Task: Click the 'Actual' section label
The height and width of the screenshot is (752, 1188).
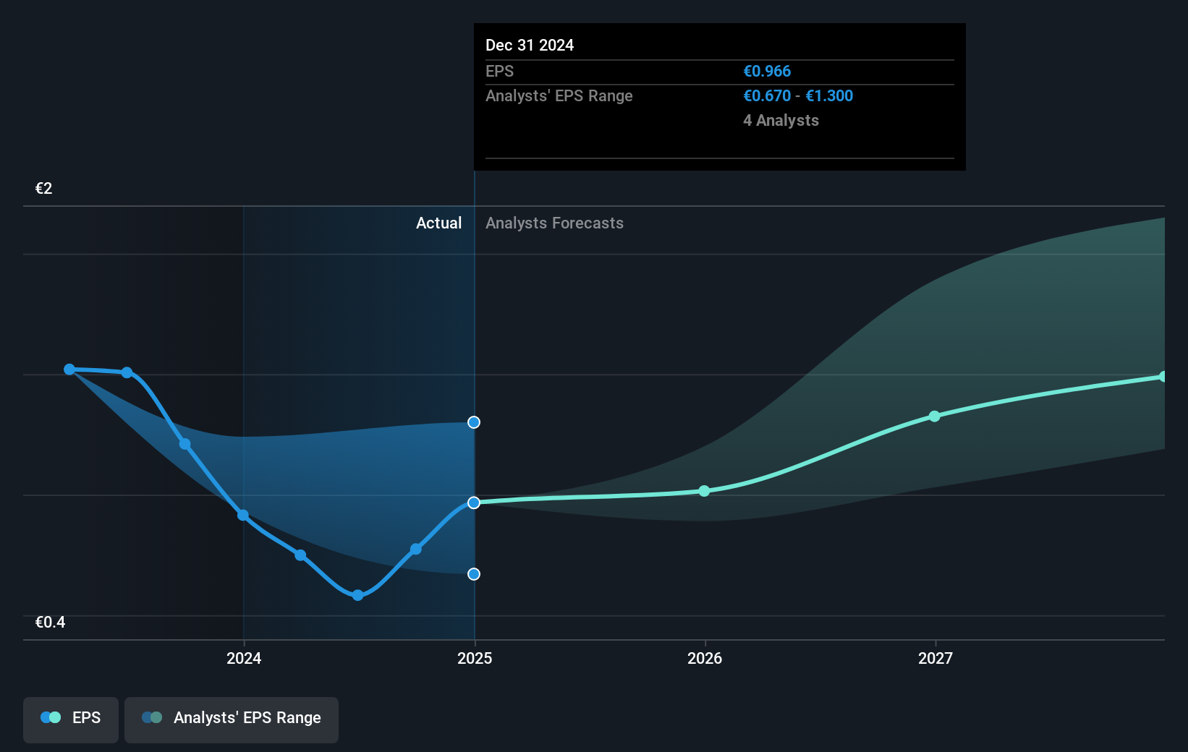Action: tap(438, 223)
